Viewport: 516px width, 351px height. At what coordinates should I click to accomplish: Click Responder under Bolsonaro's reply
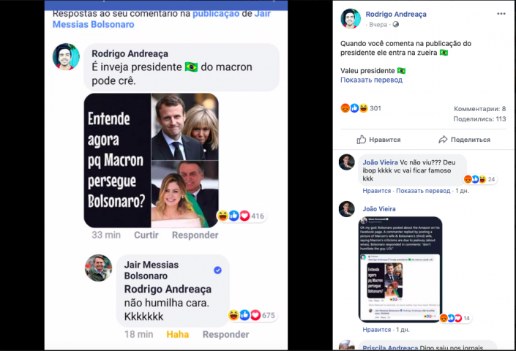[x=225, y=334]
